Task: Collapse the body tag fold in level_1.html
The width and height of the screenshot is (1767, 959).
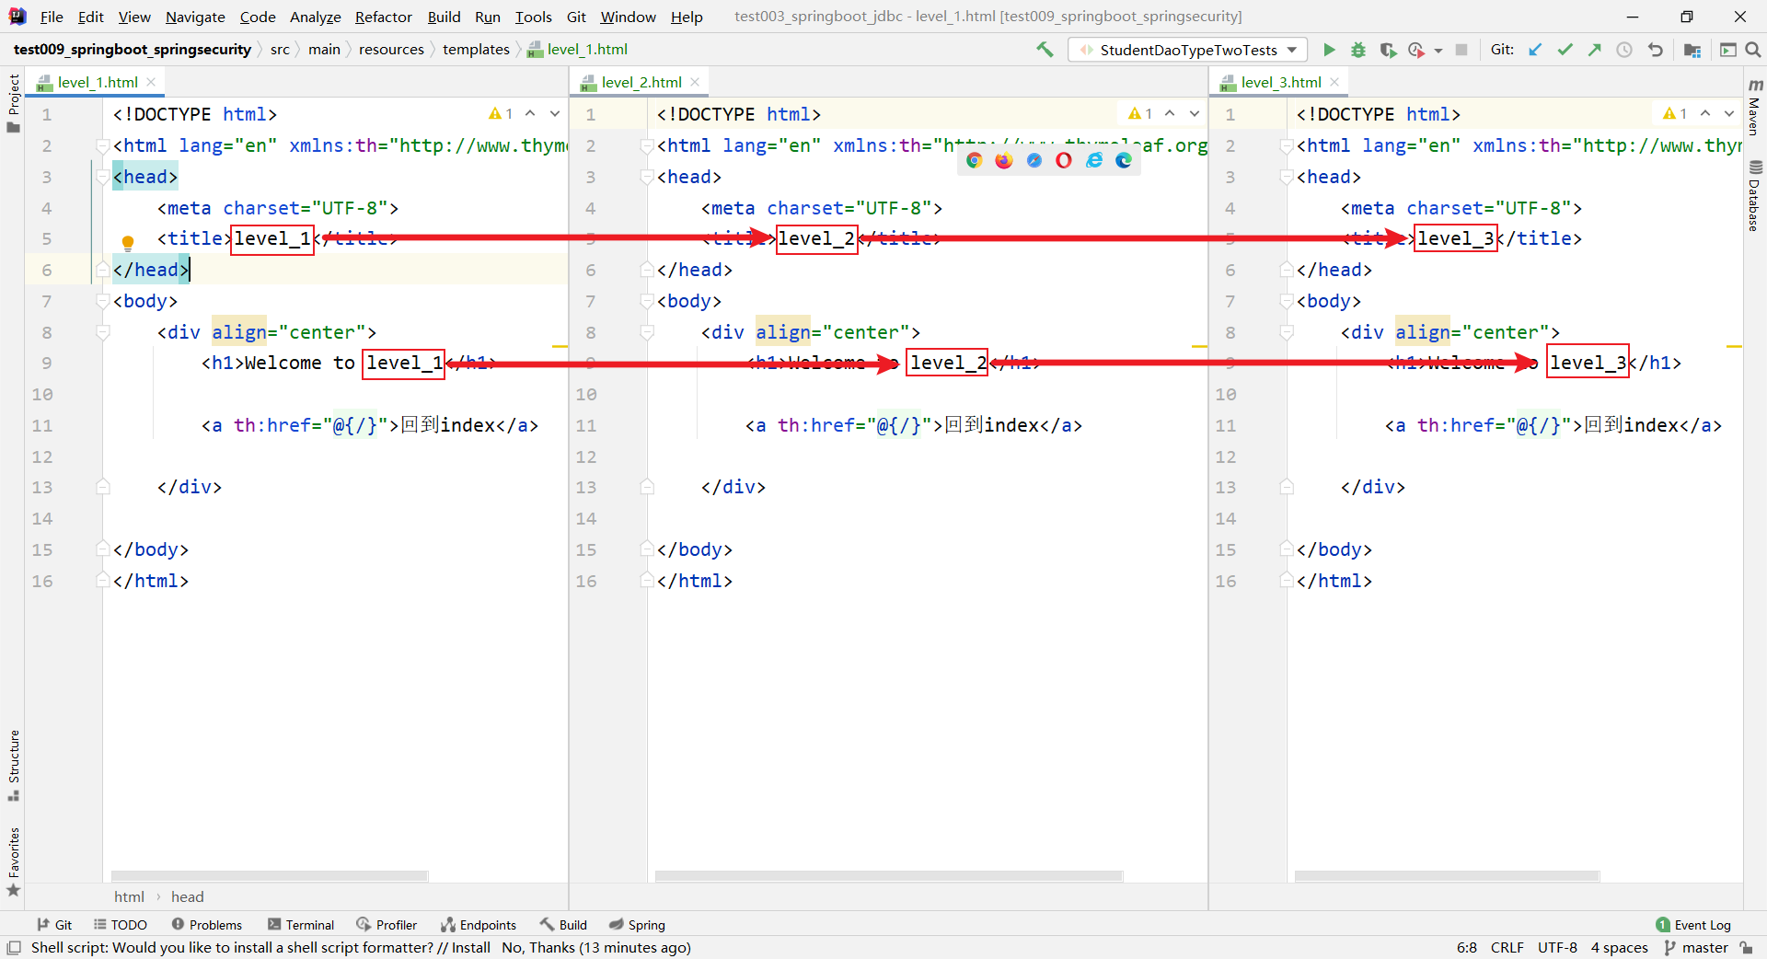Action: (103, 301)
